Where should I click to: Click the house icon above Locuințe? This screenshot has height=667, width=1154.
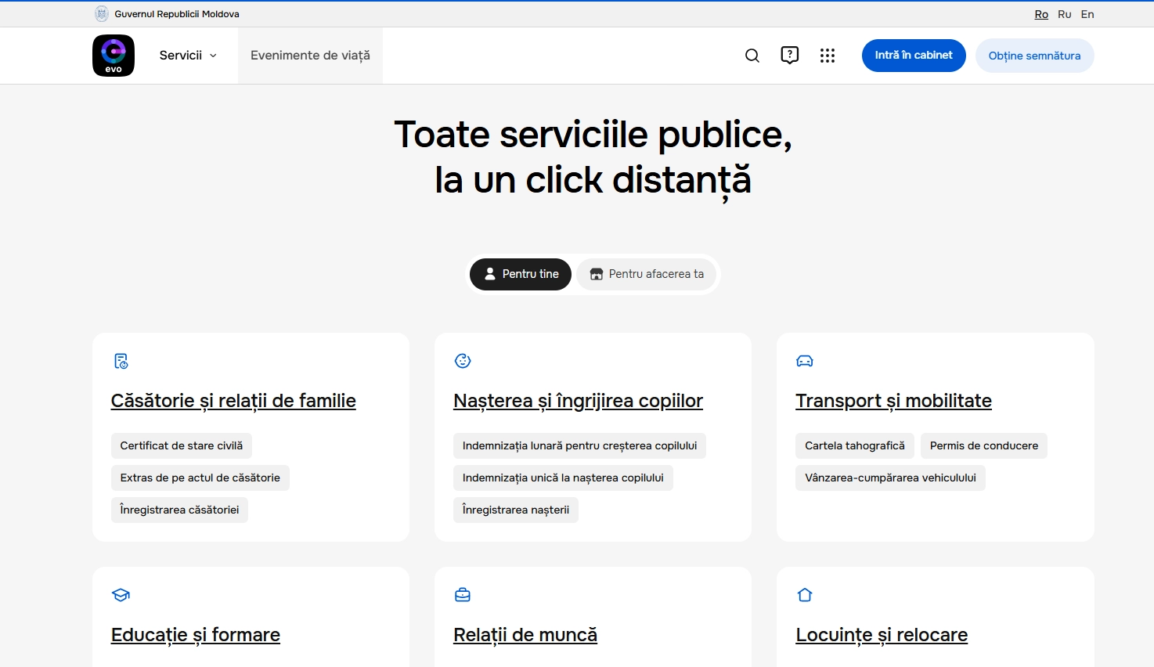tap(805, 595)
